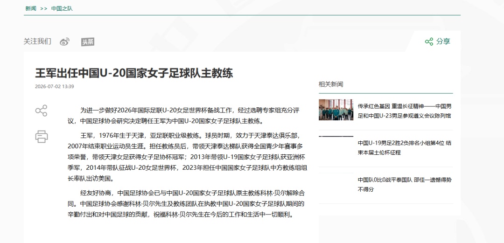Click the 相关新闻 section heading

tap(331, 84)
